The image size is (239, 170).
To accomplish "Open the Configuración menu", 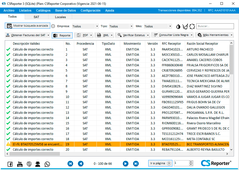I will pyautogui.click(x=90, y=11).
